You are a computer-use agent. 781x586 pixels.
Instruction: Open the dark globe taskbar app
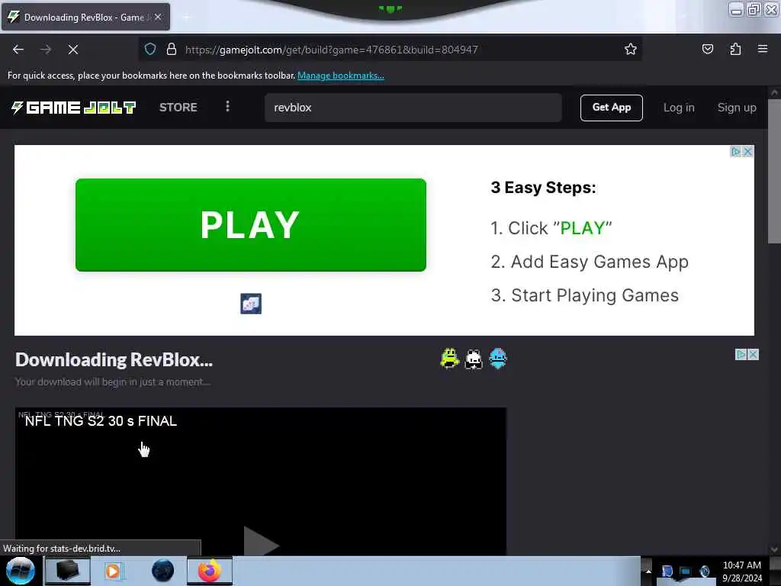coord(162,571)
